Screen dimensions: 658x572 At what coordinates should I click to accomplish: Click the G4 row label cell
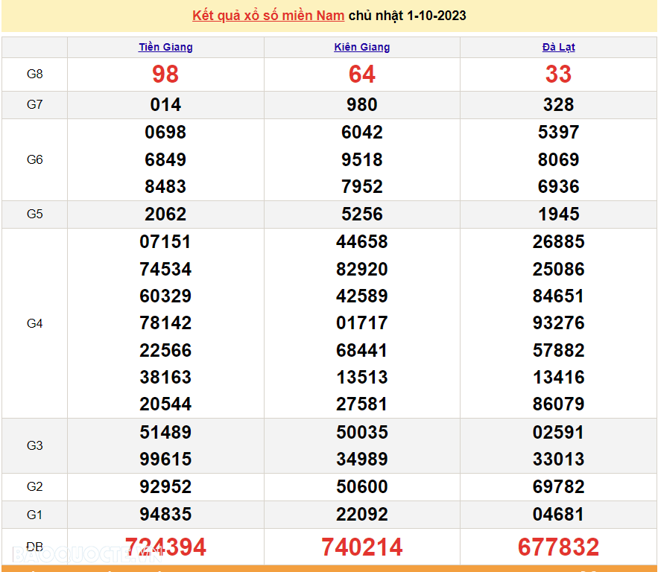coord(35,323)
